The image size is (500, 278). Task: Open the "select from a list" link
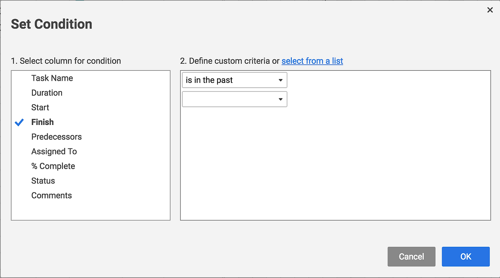point(312,61)
